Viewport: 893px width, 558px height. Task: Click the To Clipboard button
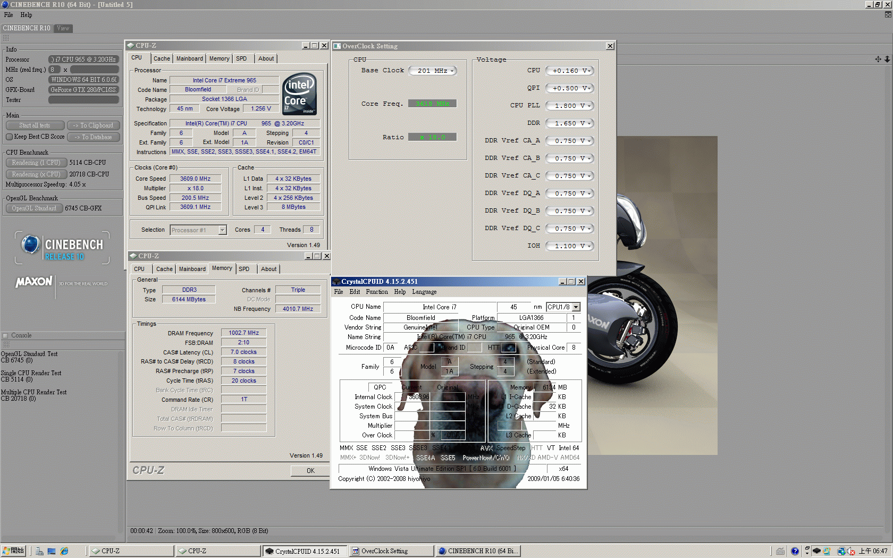[94, 125]
